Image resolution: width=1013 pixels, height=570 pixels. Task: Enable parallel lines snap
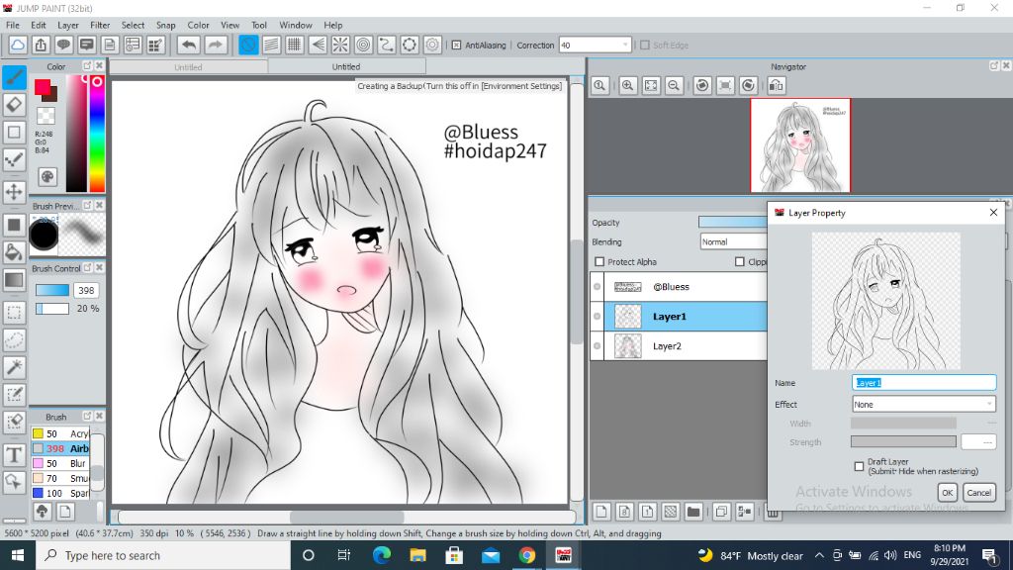(271, 45)
